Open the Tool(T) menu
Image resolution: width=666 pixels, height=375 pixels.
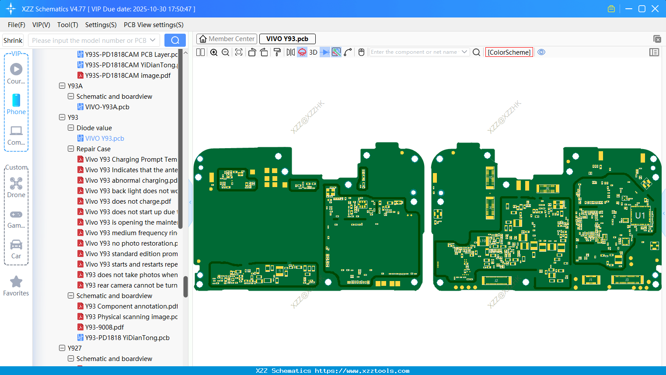pyautogui.click(x=68, y=25)
